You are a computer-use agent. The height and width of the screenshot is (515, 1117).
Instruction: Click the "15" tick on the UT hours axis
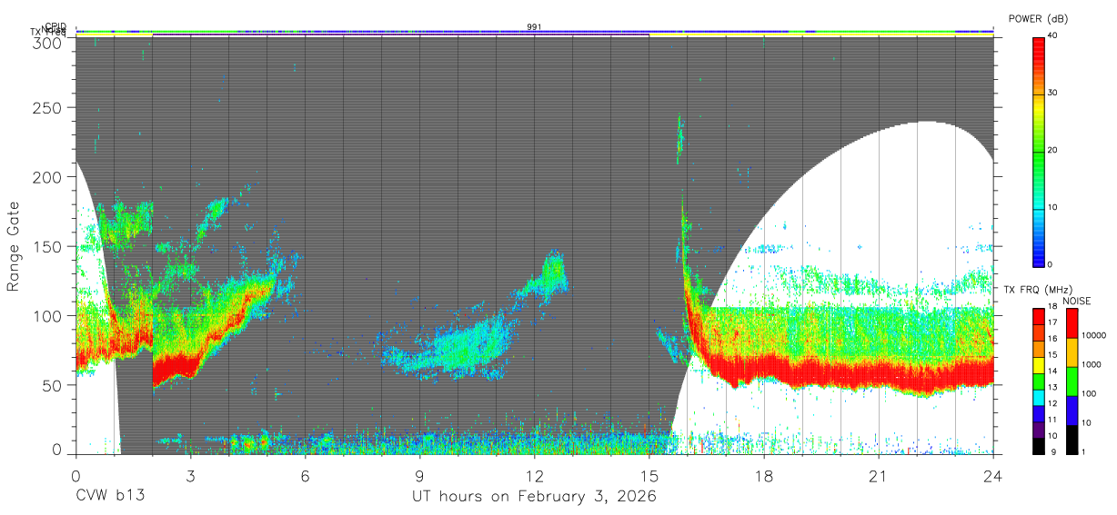point(649,475)
